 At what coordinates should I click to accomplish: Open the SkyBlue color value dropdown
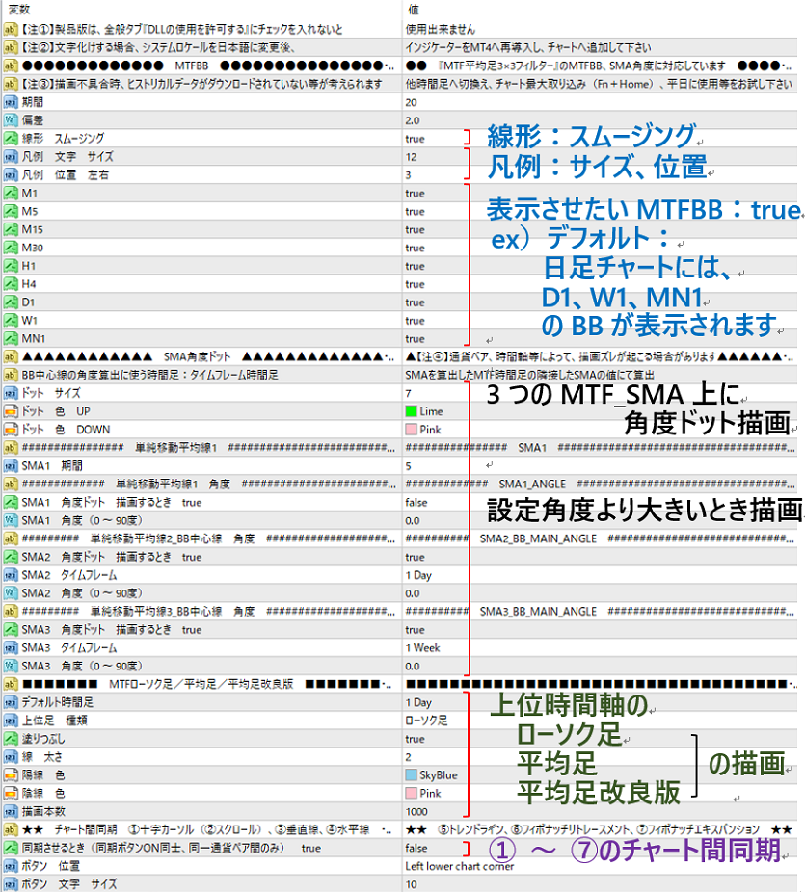(439, 775)
